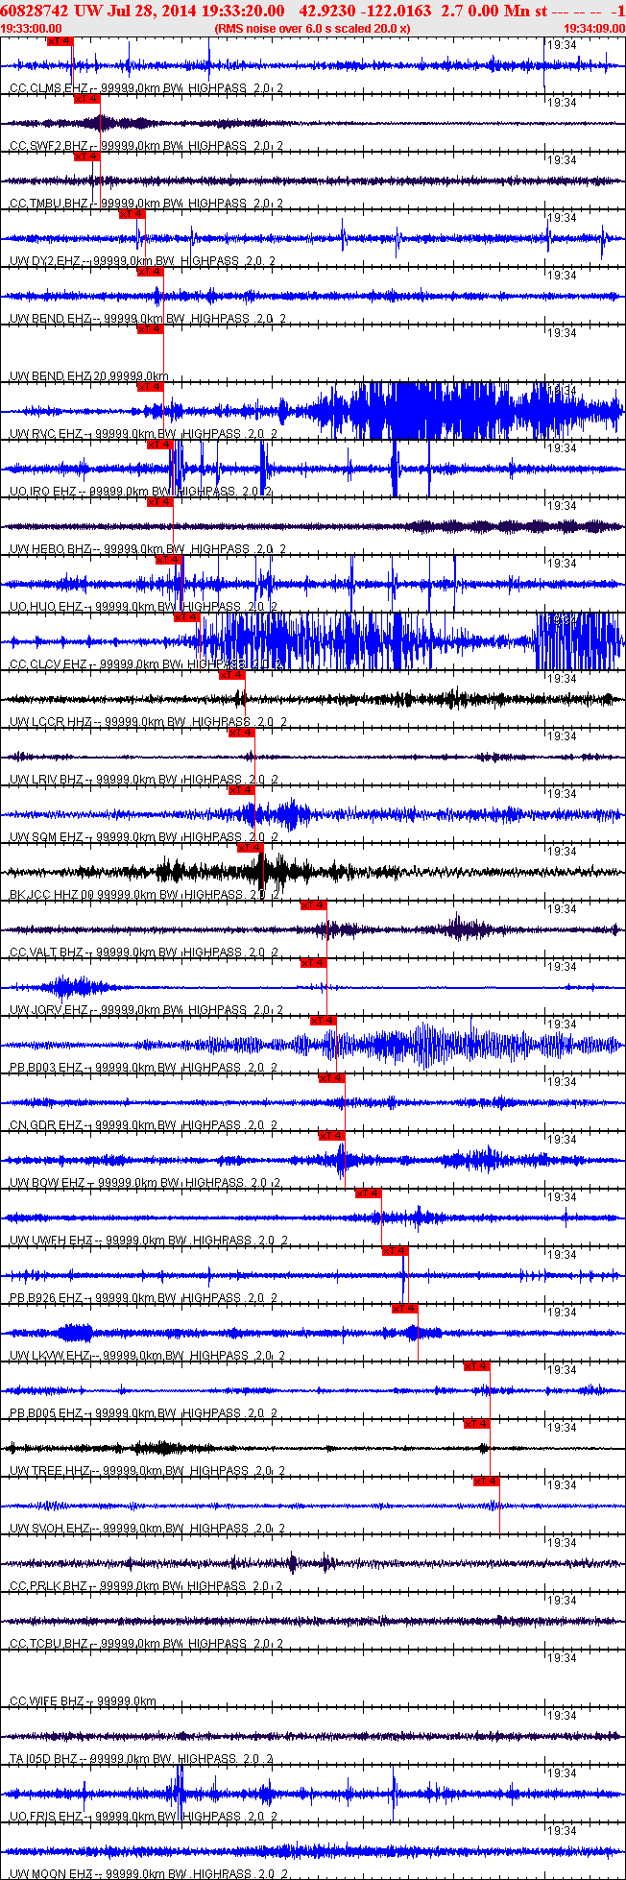Select the red pick flag on CC.SWF2.BHZ trace
The width and height of the screenshot is (626, 1880).
(x=86, y=99)
